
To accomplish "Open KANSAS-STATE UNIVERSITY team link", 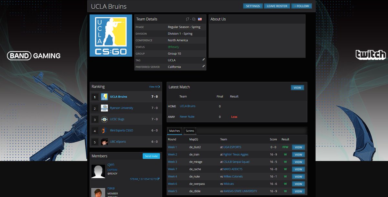I will [x=240, y=191].
